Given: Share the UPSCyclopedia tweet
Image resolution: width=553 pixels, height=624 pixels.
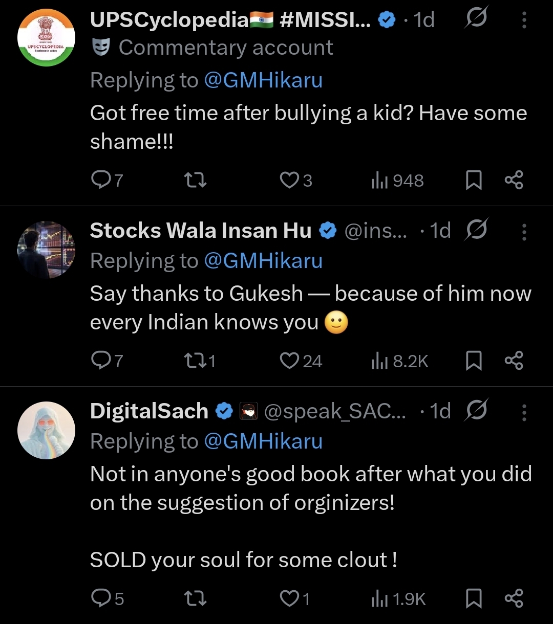Looking at the screenshot, I should (x=514, y=180).
